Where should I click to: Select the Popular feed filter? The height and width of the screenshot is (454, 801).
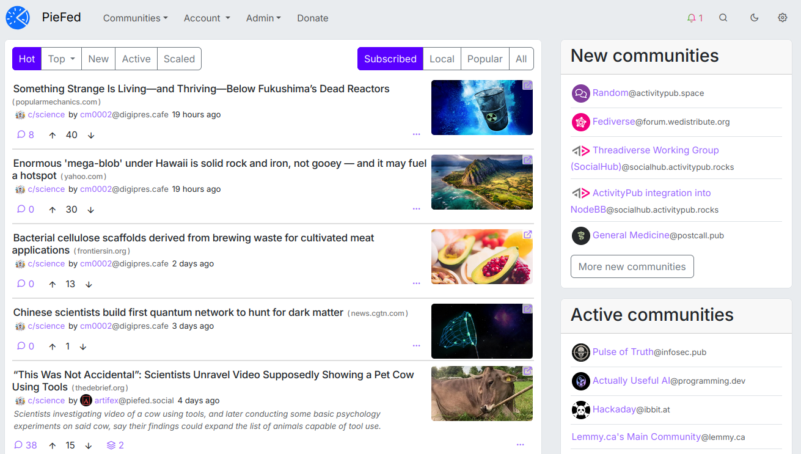[485, 59]
